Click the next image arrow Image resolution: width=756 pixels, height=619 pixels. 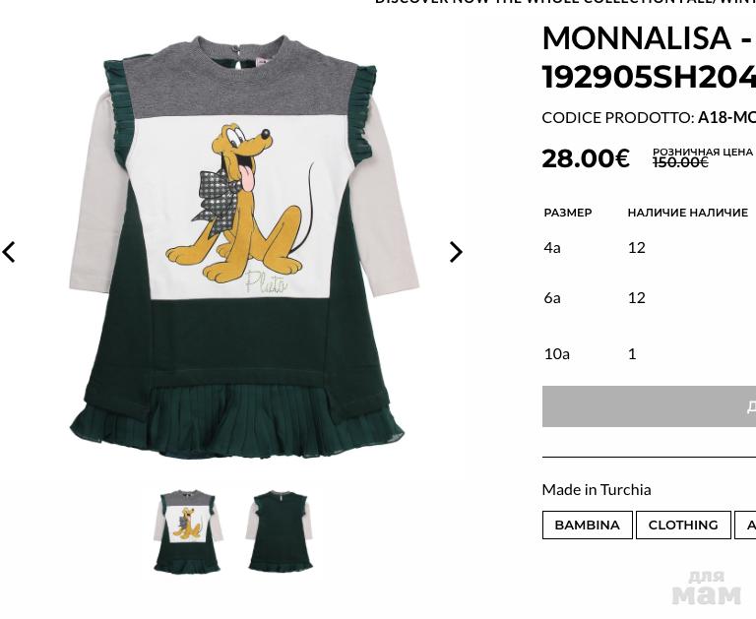coord(456,252)
